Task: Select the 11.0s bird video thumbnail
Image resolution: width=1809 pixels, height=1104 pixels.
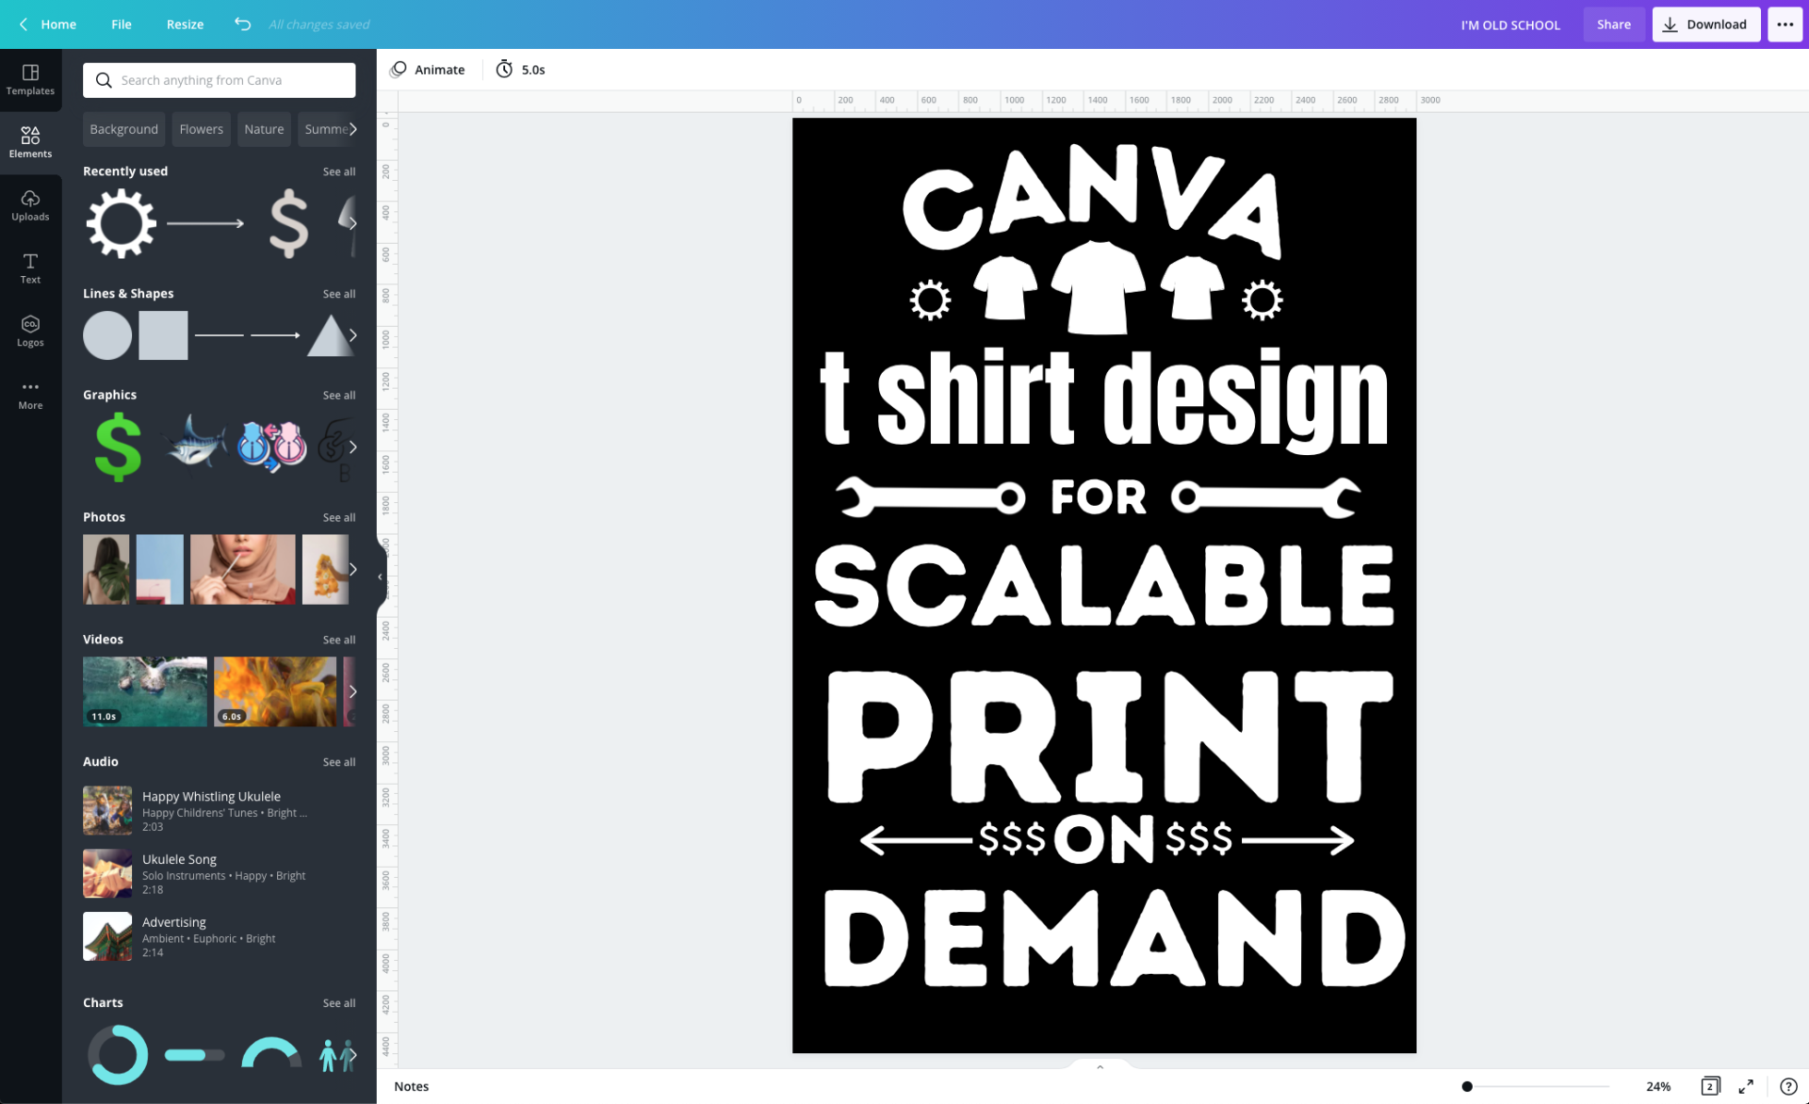Action: pyautogui.click(x=145, y=691)
